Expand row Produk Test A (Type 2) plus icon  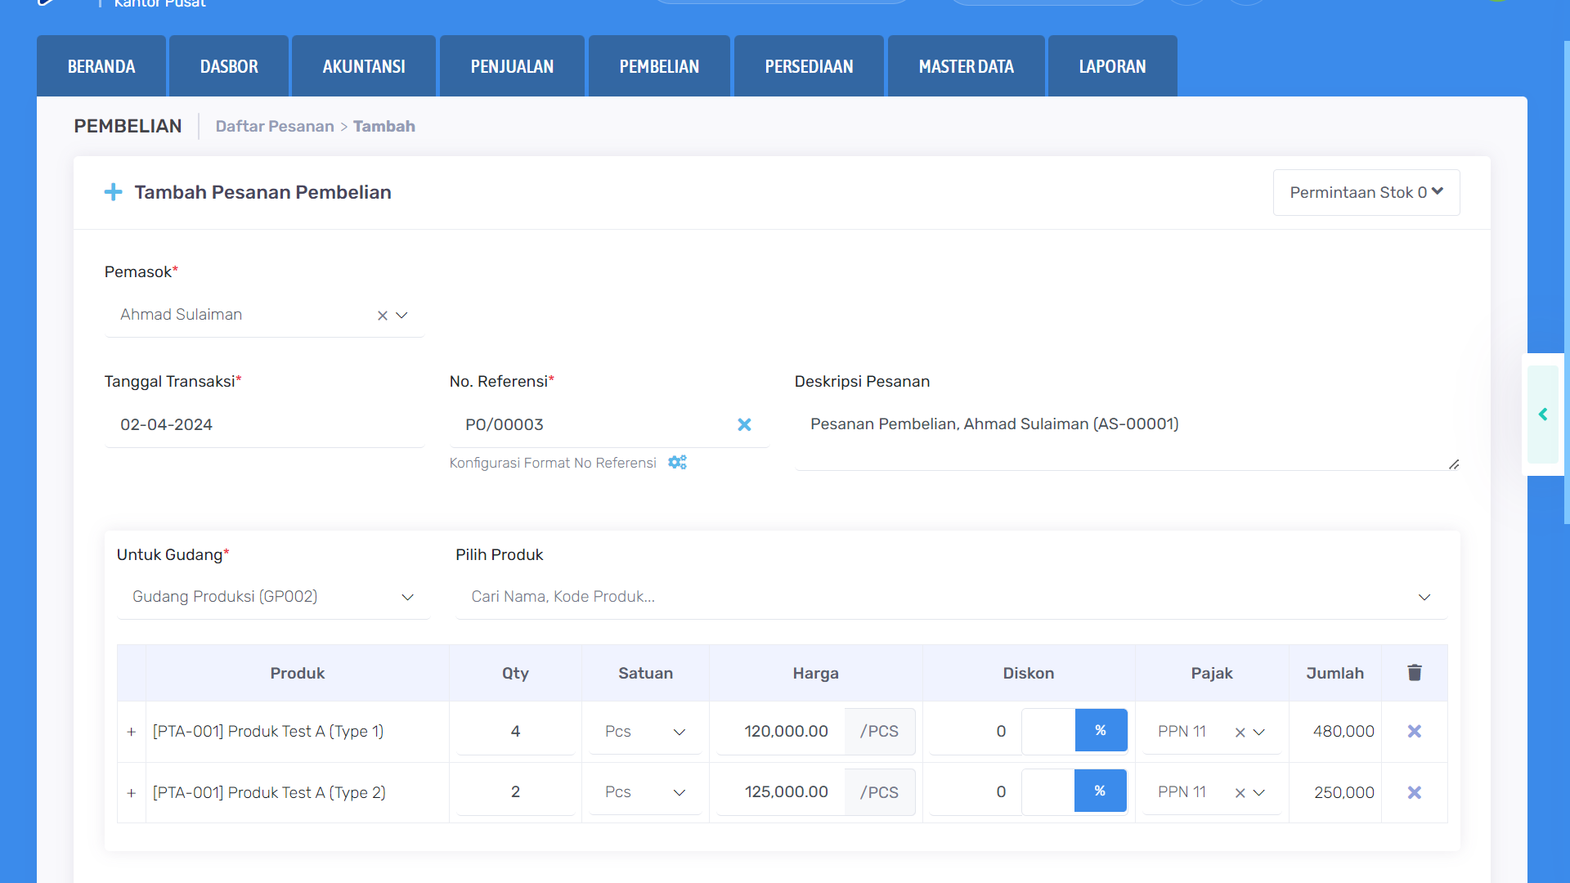tap(132, 793)
